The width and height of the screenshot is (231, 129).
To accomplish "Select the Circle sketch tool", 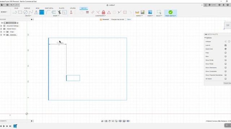I will pos(26,12).
